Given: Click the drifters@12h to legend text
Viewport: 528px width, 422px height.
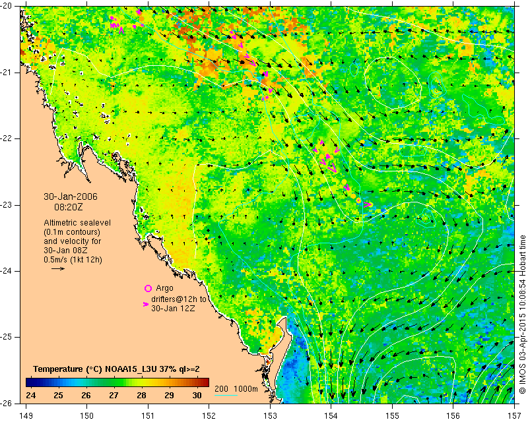Looking at the screenshot, I should [178, 299].
